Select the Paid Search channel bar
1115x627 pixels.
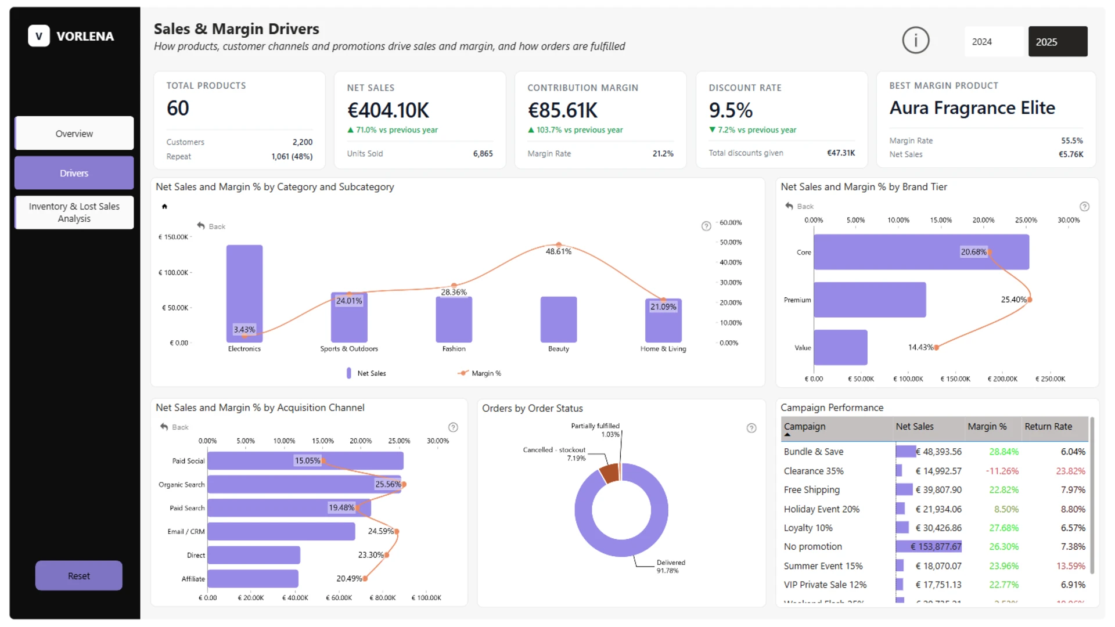pyautogui.click(x=289, y=508)
